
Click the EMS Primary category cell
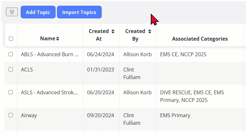175,115
